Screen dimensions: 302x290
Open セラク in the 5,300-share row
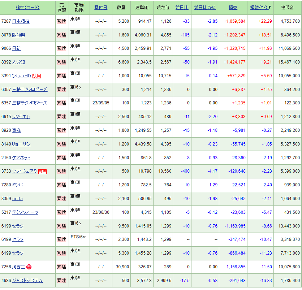tap(18, 253)
